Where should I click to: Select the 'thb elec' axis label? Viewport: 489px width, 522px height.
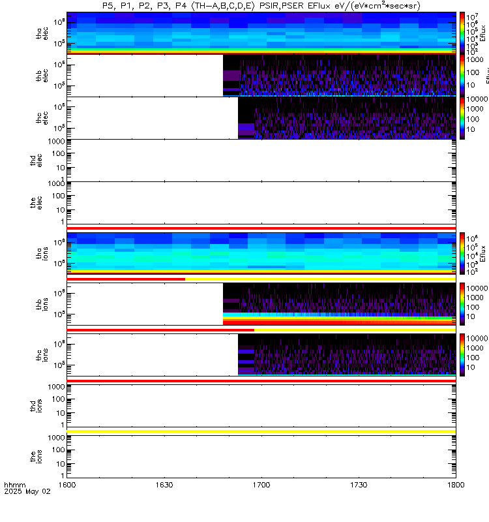click(x=42, y=76)
